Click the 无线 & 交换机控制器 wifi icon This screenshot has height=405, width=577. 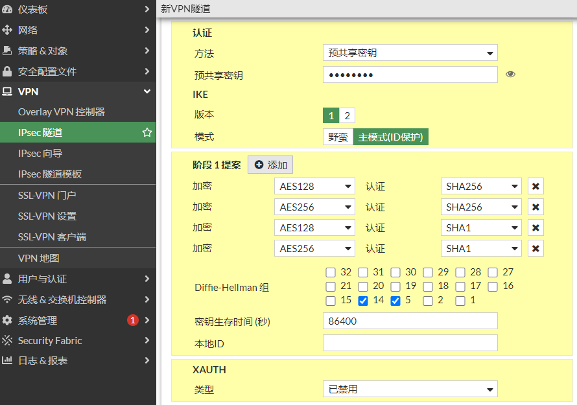8,299
